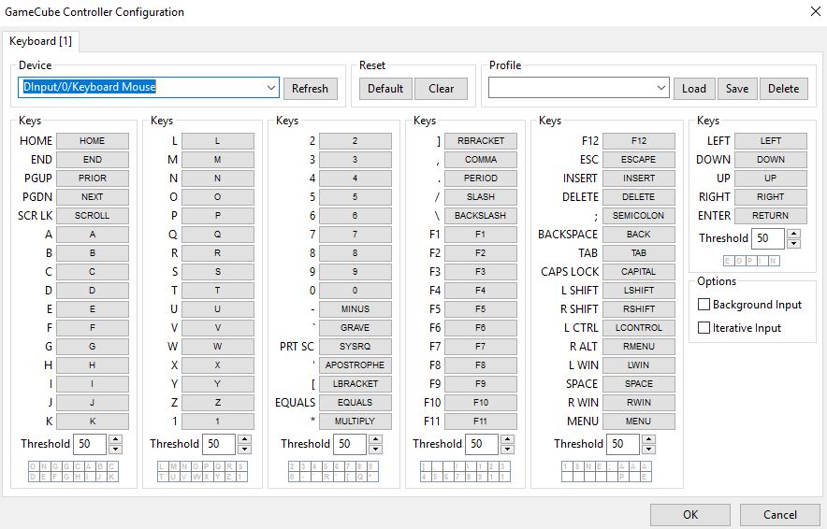The height and width of the screenshot is (529, 827).
Task: Remap the K key button
Action: tap(93, 421)
